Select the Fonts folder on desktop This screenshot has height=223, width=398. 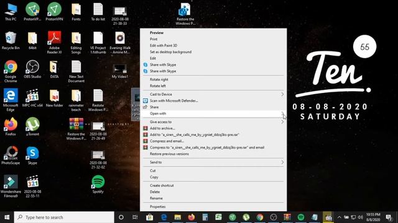point(76,12)
